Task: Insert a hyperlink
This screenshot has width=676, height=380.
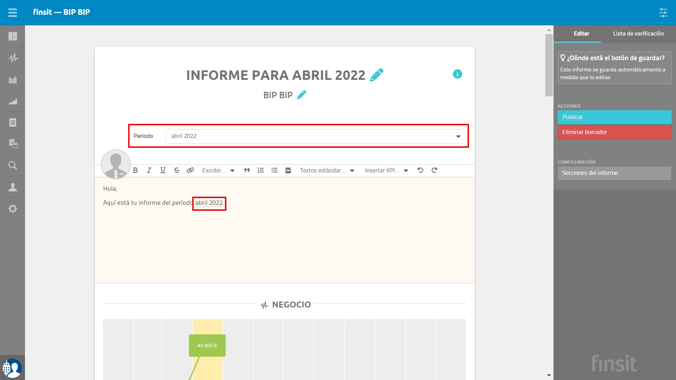Action: coord(190,170)
